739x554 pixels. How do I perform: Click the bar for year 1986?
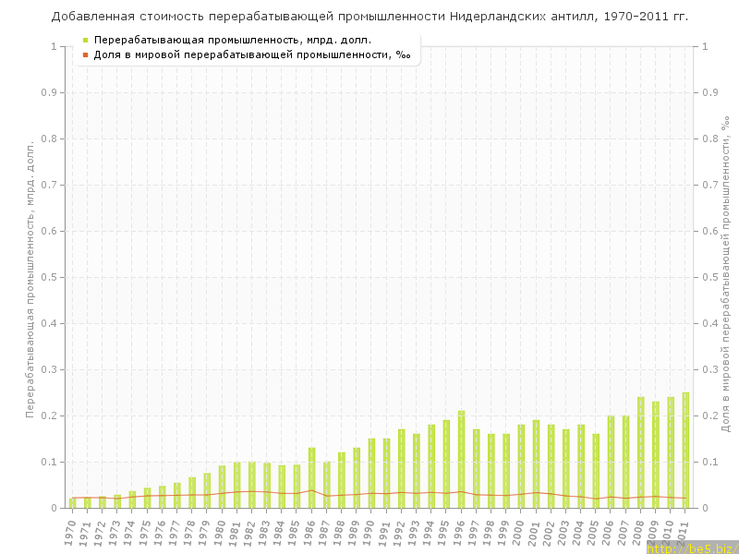pos(311,478)
